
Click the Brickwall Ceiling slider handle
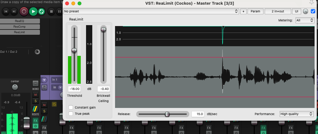click(x=104, y=29)
